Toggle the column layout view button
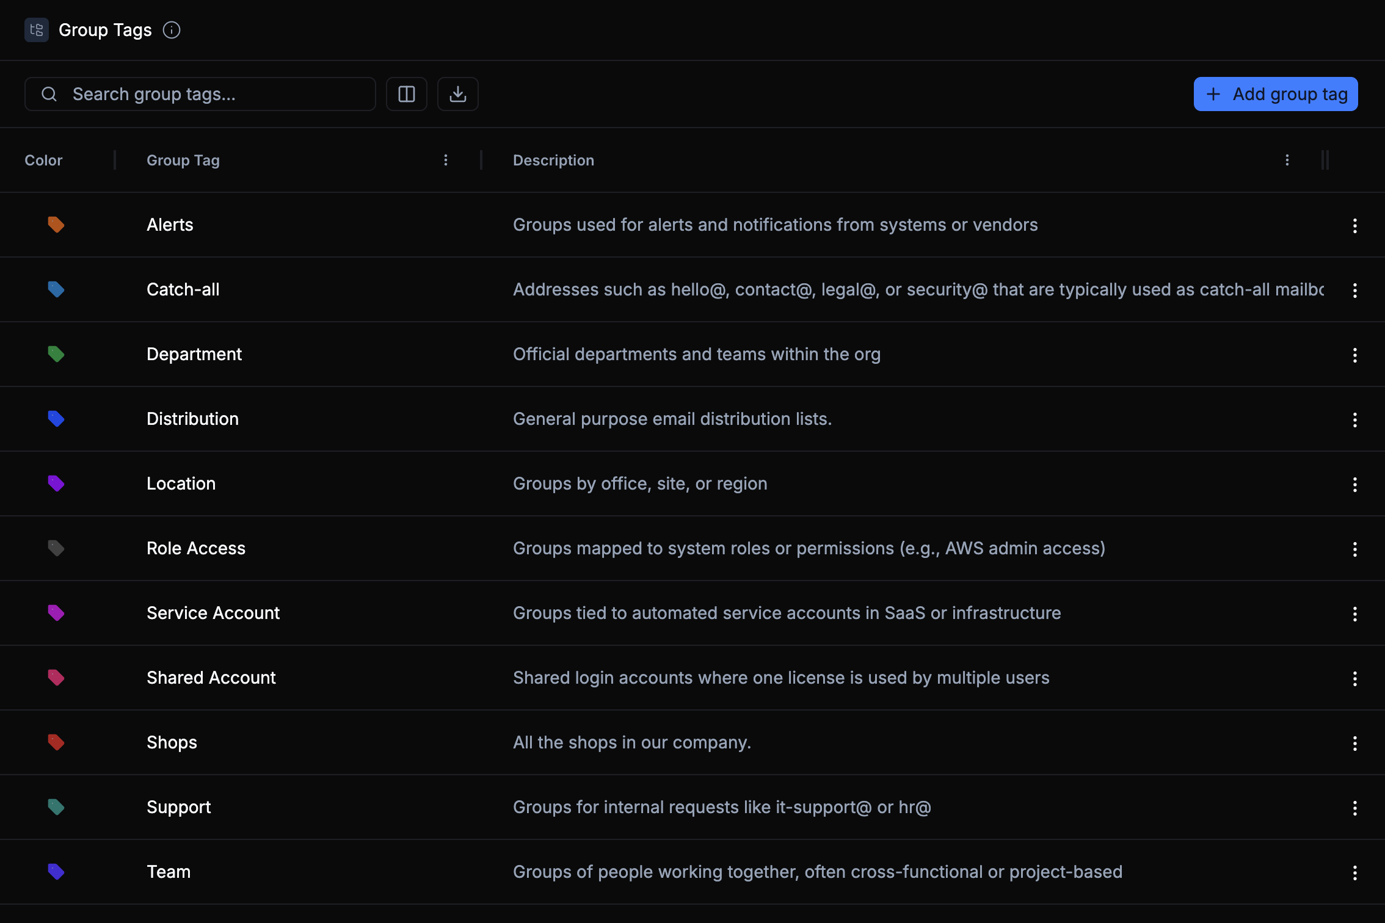The width and height of the screenshot is (1385, 923). pos(407,94)
